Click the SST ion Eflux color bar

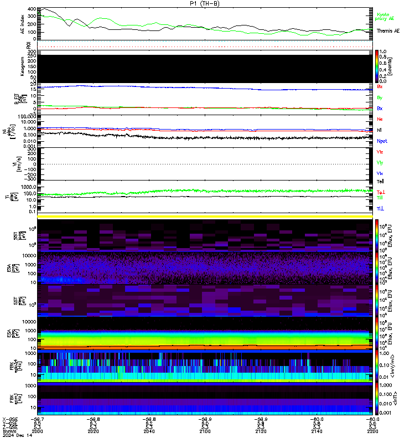(x=377, y=235)
